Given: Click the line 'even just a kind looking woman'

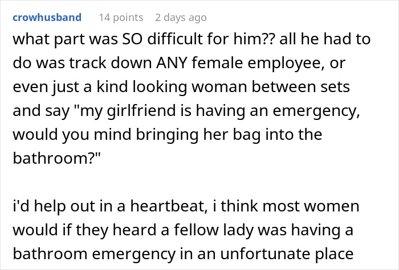Looking at the screenshot, I should (181, 87).
